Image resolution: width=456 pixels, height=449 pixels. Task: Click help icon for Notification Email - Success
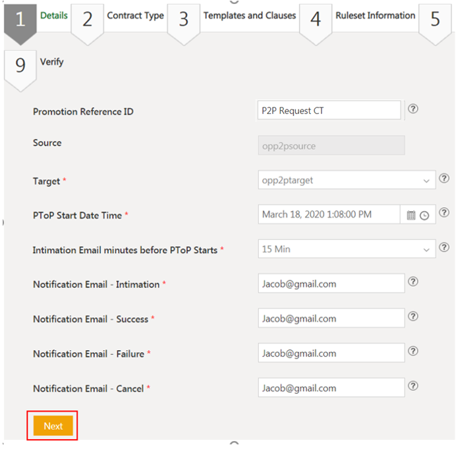pyautogui.click(x=413, y=316)
